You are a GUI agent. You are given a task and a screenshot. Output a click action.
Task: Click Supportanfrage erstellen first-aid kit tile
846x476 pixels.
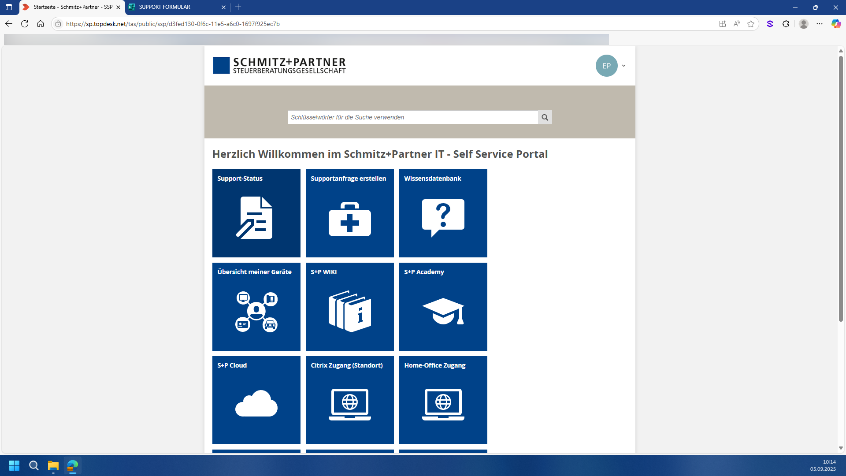(349, 213)
